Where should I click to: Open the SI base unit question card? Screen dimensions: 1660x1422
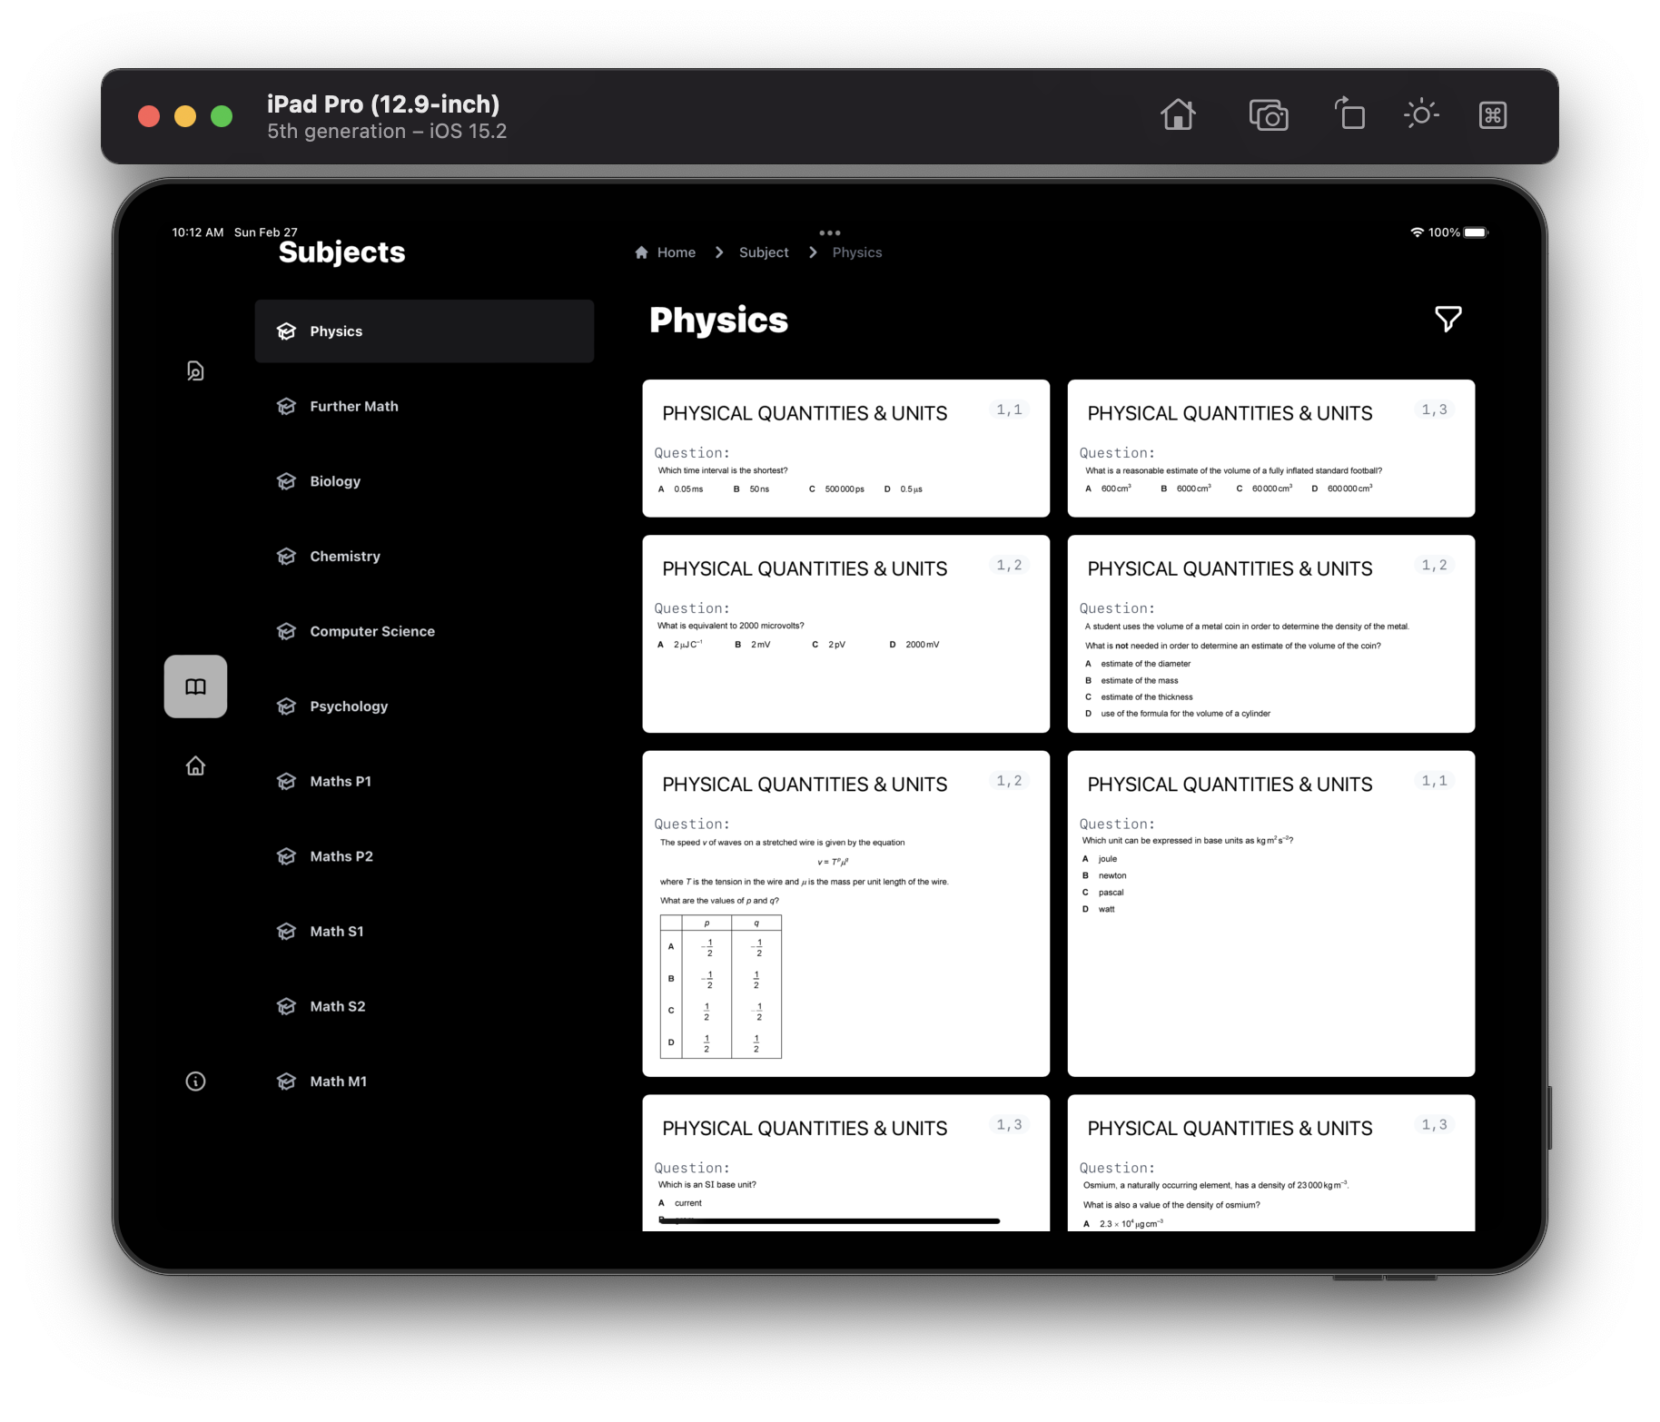[845, 1163]
